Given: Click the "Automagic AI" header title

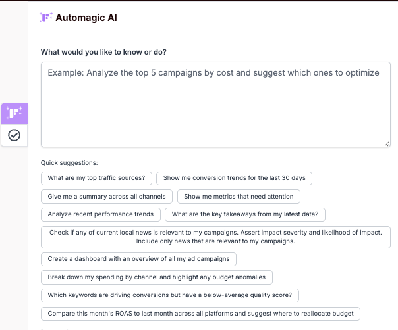Looking at the screenshot, I should (x=86, y=18).
